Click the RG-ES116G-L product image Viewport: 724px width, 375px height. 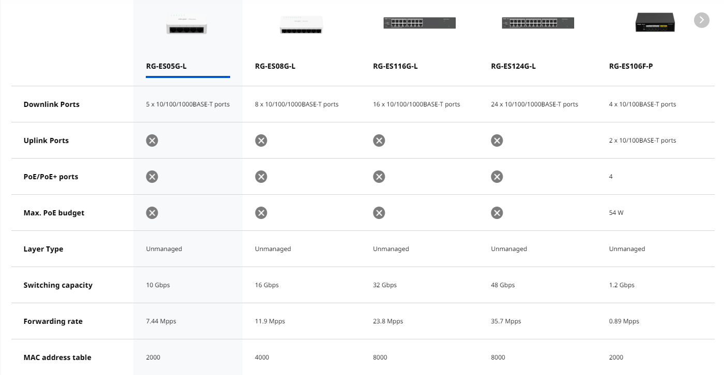419,23
